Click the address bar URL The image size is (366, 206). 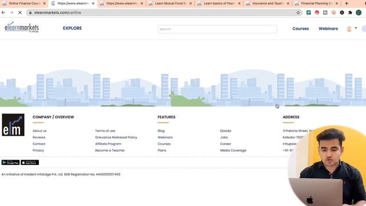(58, 13)
